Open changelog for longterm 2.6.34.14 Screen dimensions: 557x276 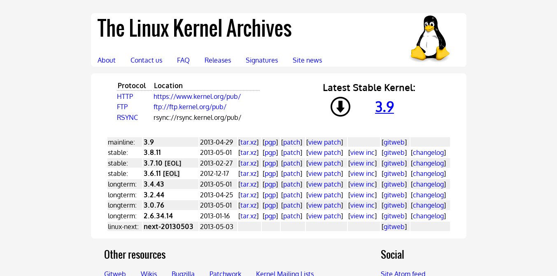tap(429, 216)
